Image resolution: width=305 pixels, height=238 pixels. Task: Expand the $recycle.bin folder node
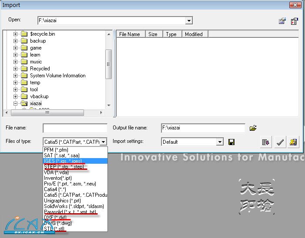15,34
